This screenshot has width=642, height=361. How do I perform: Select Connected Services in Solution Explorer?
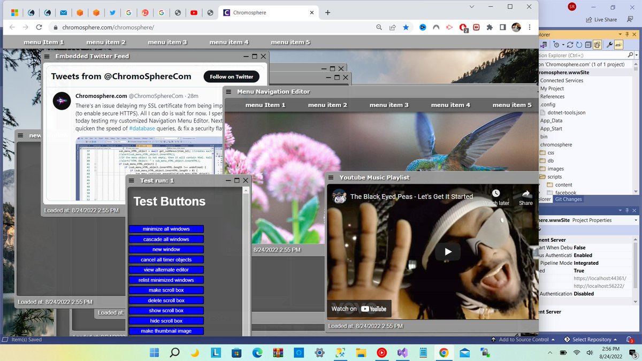562,81
